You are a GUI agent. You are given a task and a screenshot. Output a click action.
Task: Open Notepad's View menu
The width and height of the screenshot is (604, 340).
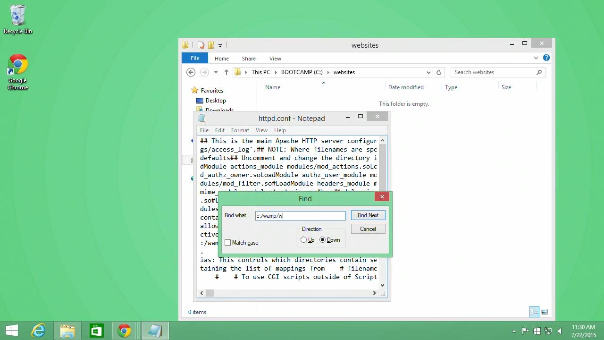(261, 130)
